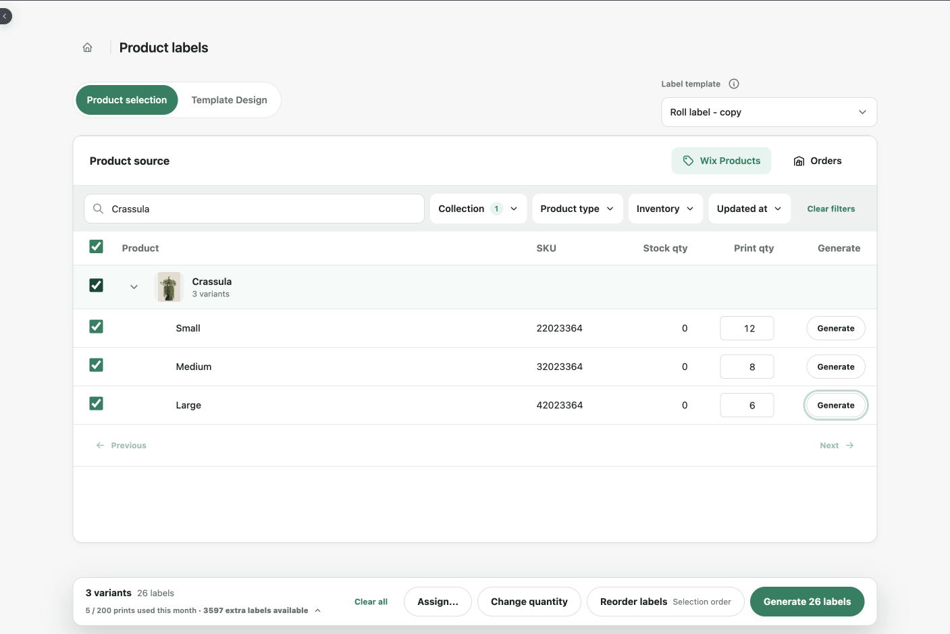Click SKU 32023364
Screen dimensions: 950x634
[560, 367]
